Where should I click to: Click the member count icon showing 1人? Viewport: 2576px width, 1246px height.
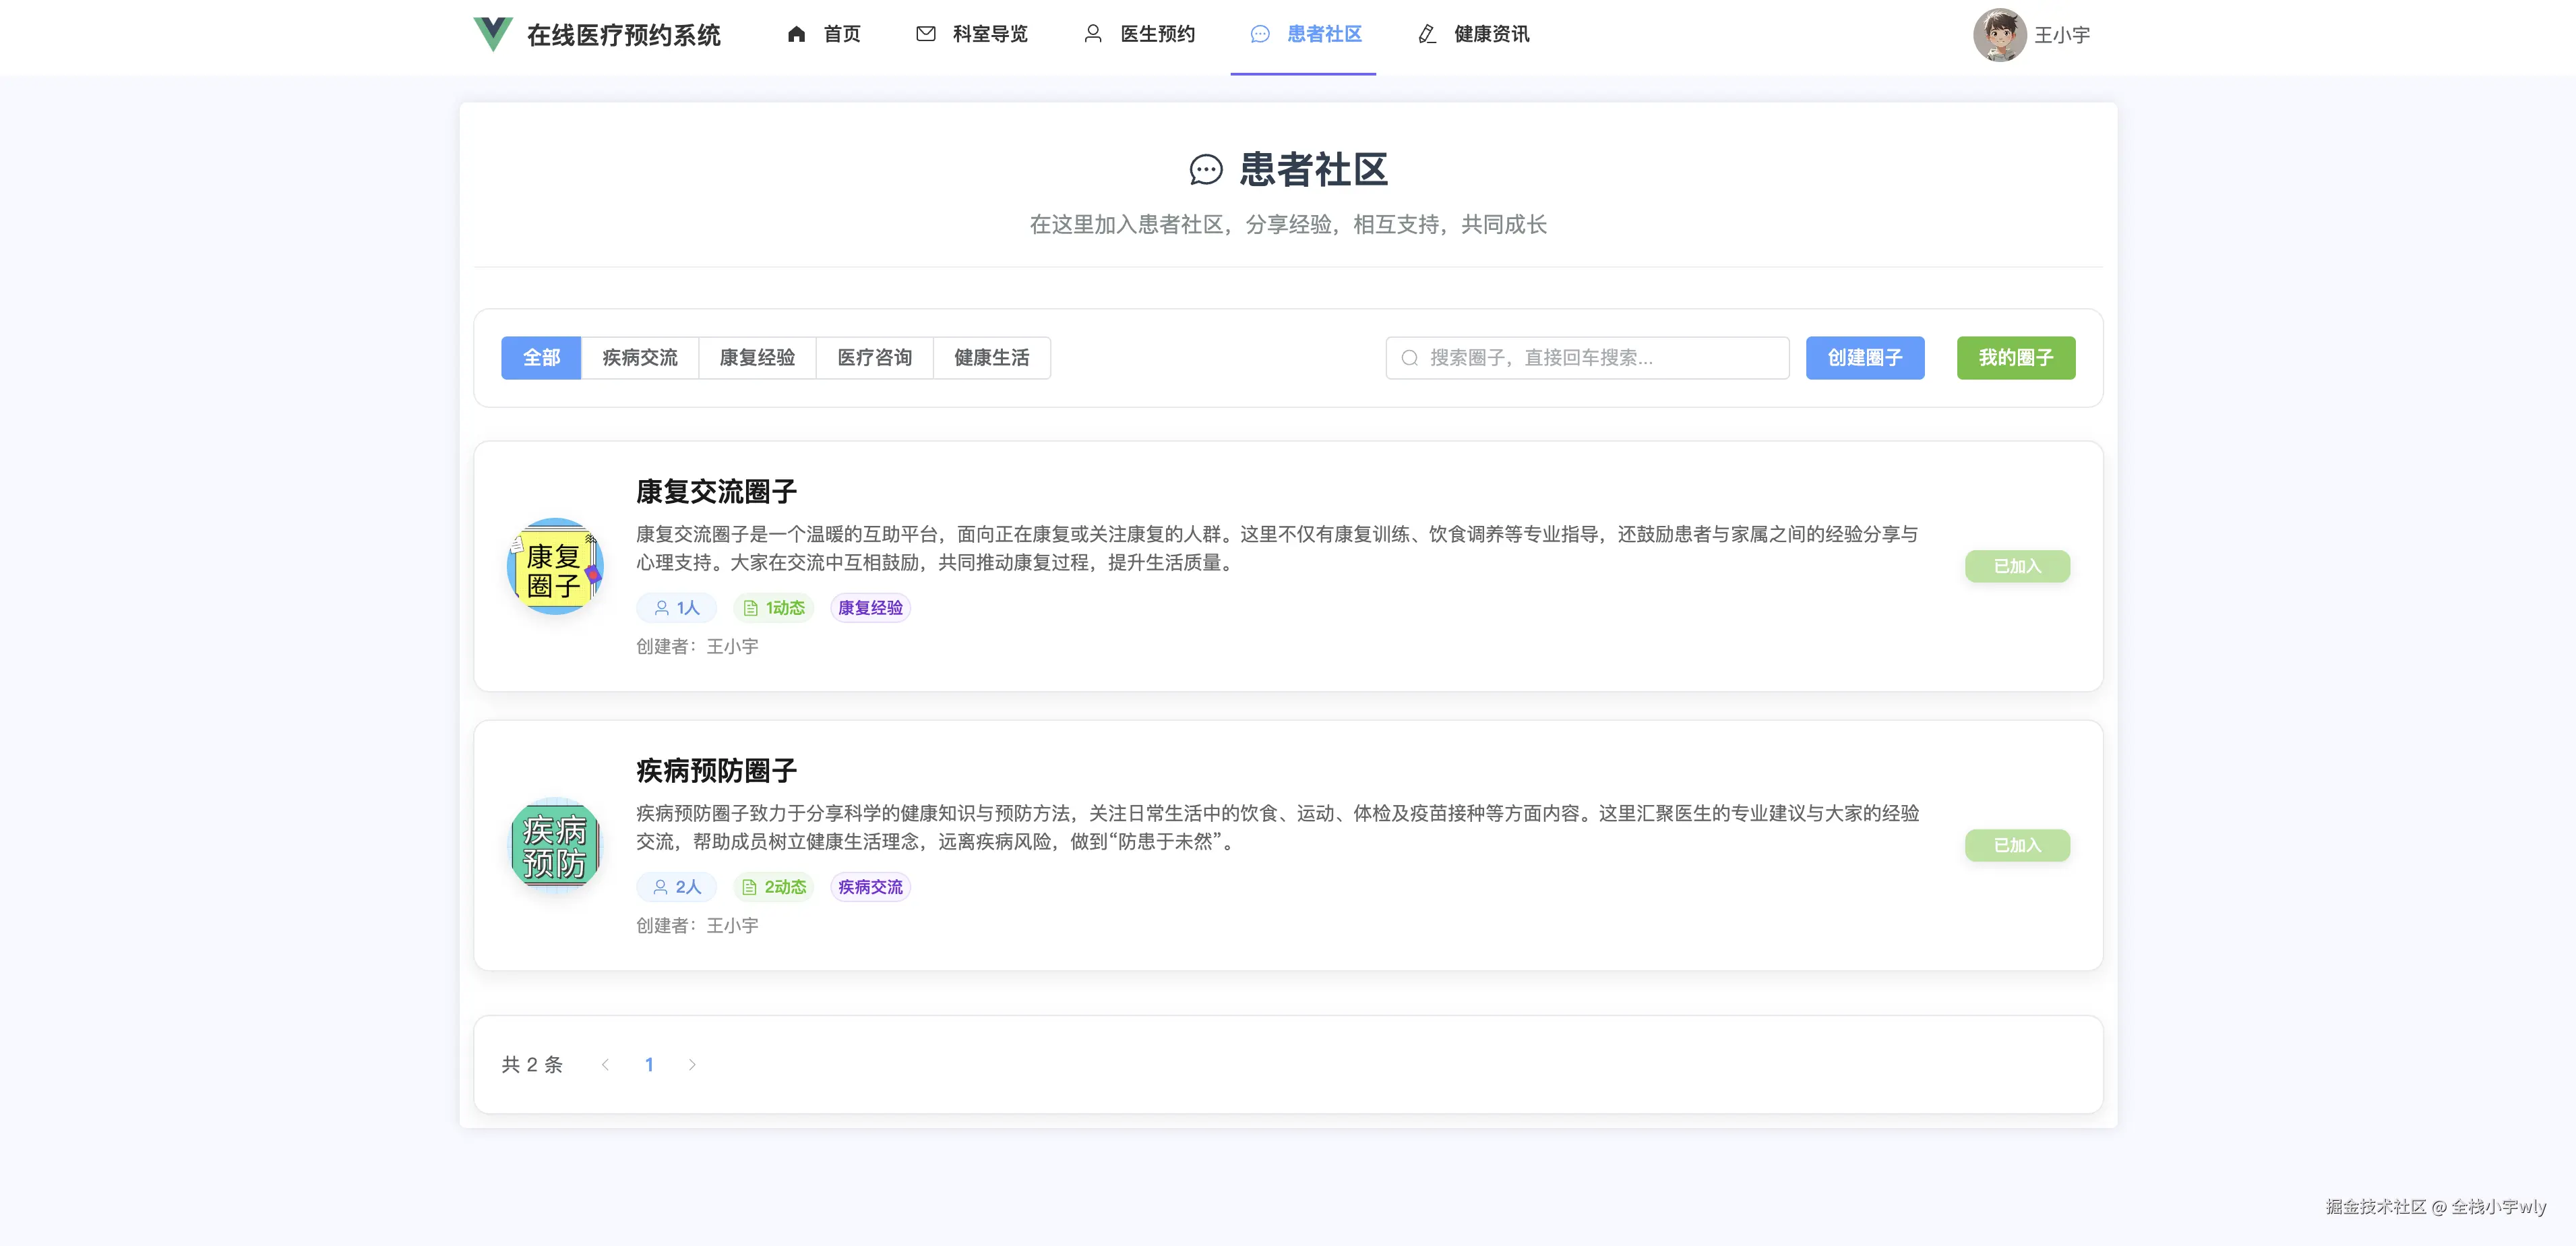pos(661,607)
